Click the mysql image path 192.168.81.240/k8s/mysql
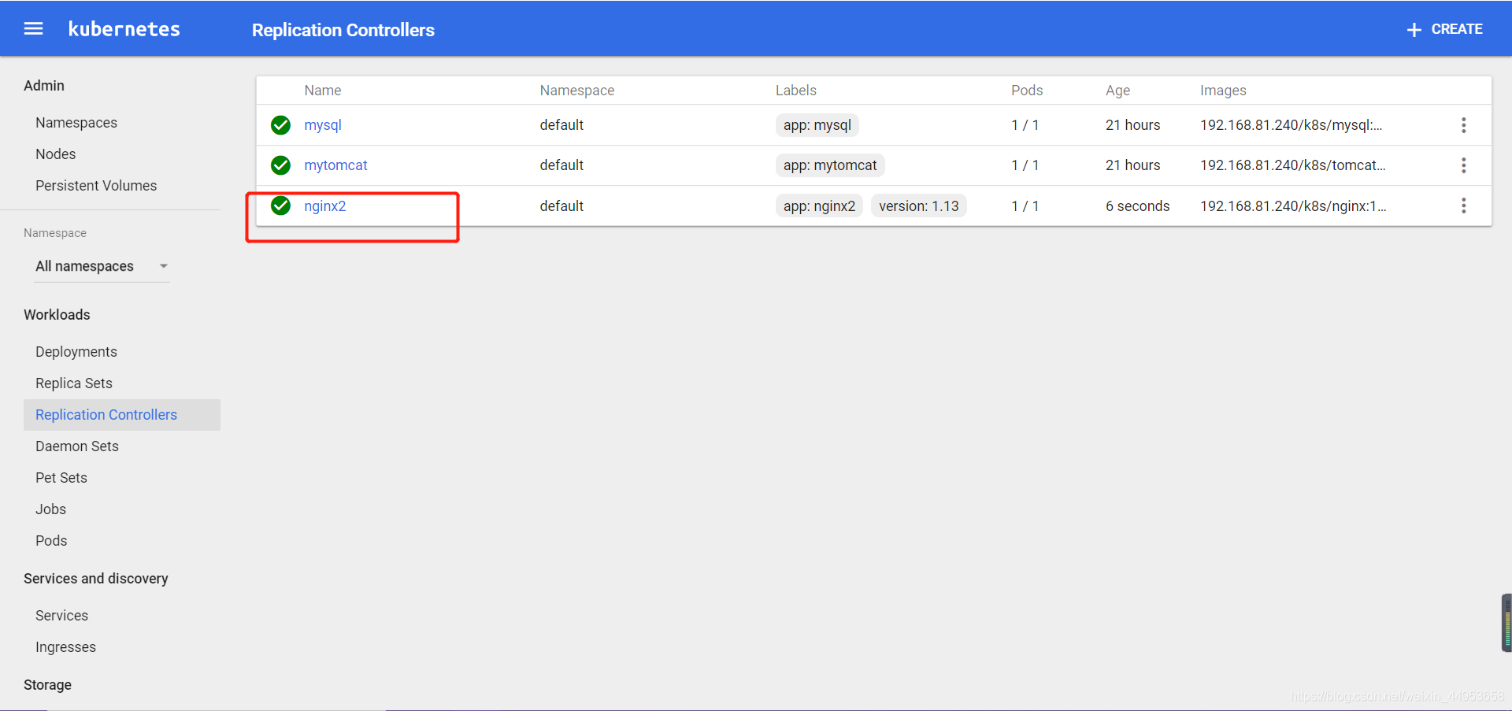 1291,125
